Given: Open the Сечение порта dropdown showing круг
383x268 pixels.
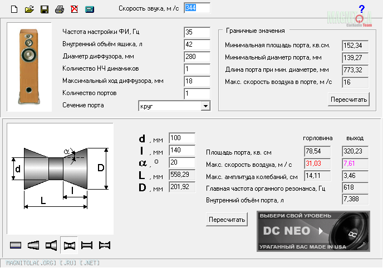Looking at the screenshot, I should coord(205,106).
